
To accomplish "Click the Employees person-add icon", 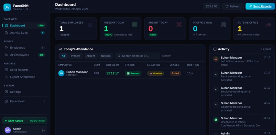I will tap(7, 47).
